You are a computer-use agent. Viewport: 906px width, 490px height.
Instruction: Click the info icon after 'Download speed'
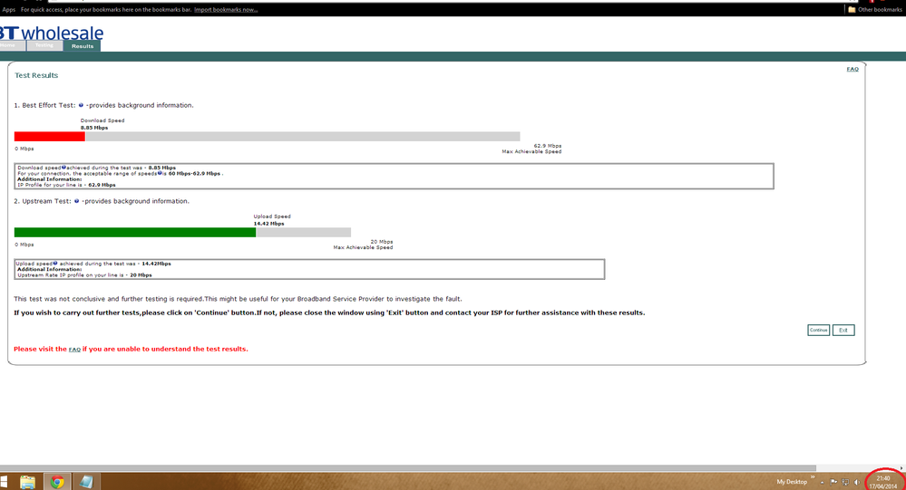pos(63,168)
